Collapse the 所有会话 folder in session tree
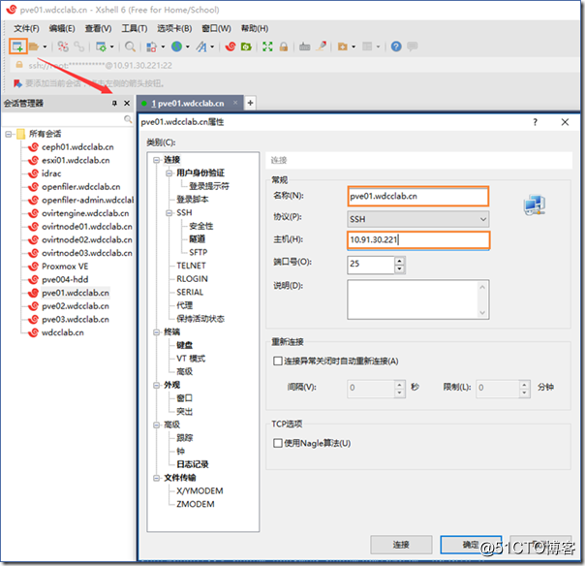 coord(8,134)
